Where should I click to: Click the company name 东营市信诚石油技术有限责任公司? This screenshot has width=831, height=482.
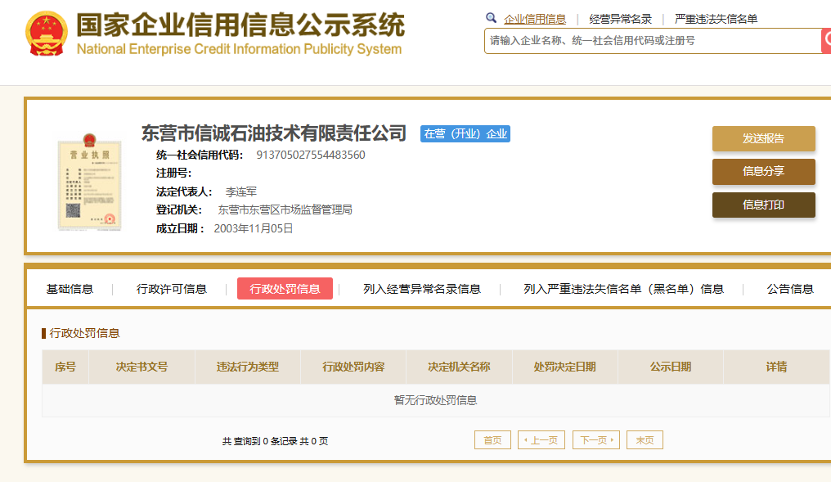274,133
